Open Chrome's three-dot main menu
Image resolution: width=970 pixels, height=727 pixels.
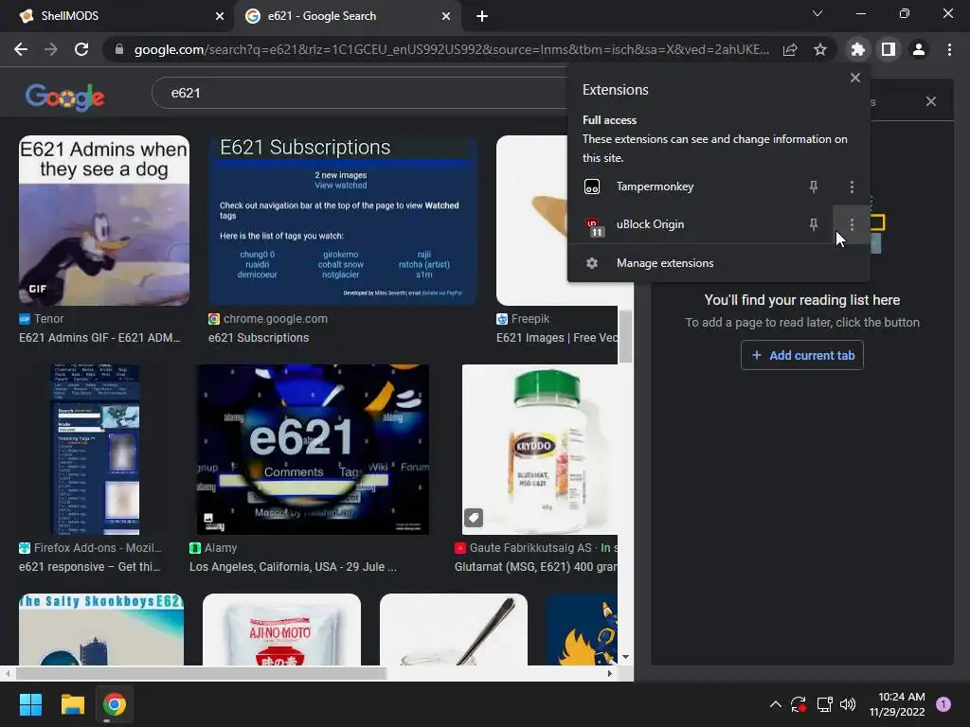pyautogui.click(x=949, y=49)
